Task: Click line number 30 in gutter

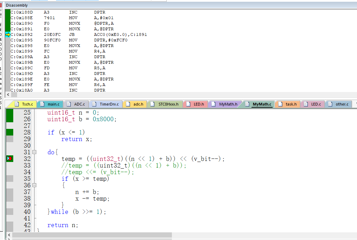Action: point(27,146)
